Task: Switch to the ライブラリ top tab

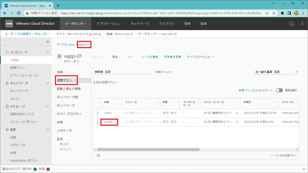Action: pyautogui.click(x=166, y=24)
